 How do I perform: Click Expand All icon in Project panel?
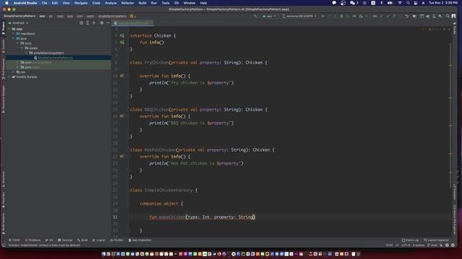87,23
